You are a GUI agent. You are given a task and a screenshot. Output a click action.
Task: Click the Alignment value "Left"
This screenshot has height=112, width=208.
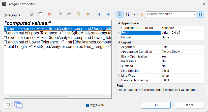pyautogui.click(x=164, y=47)
